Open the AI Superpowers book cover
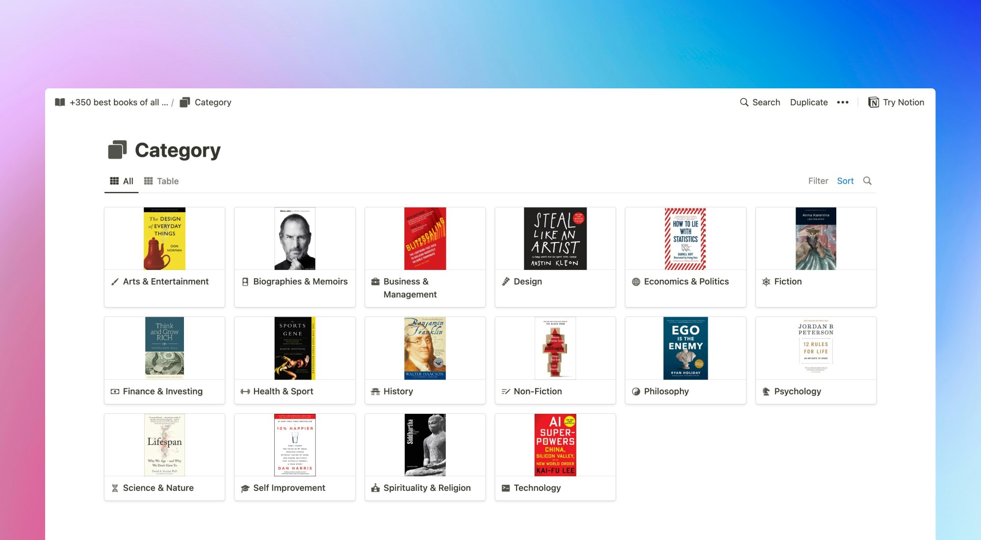Viewport: 981px width, 540px height. (x=555, y=445)
